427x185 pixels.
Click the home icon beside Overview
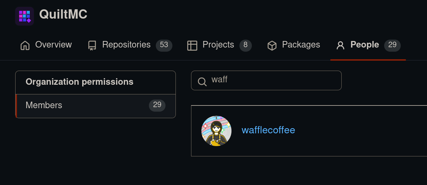(25, 45)
